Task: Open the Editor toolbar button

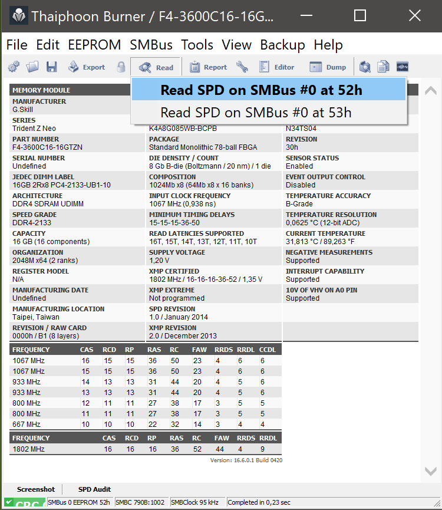Action: 276,67
